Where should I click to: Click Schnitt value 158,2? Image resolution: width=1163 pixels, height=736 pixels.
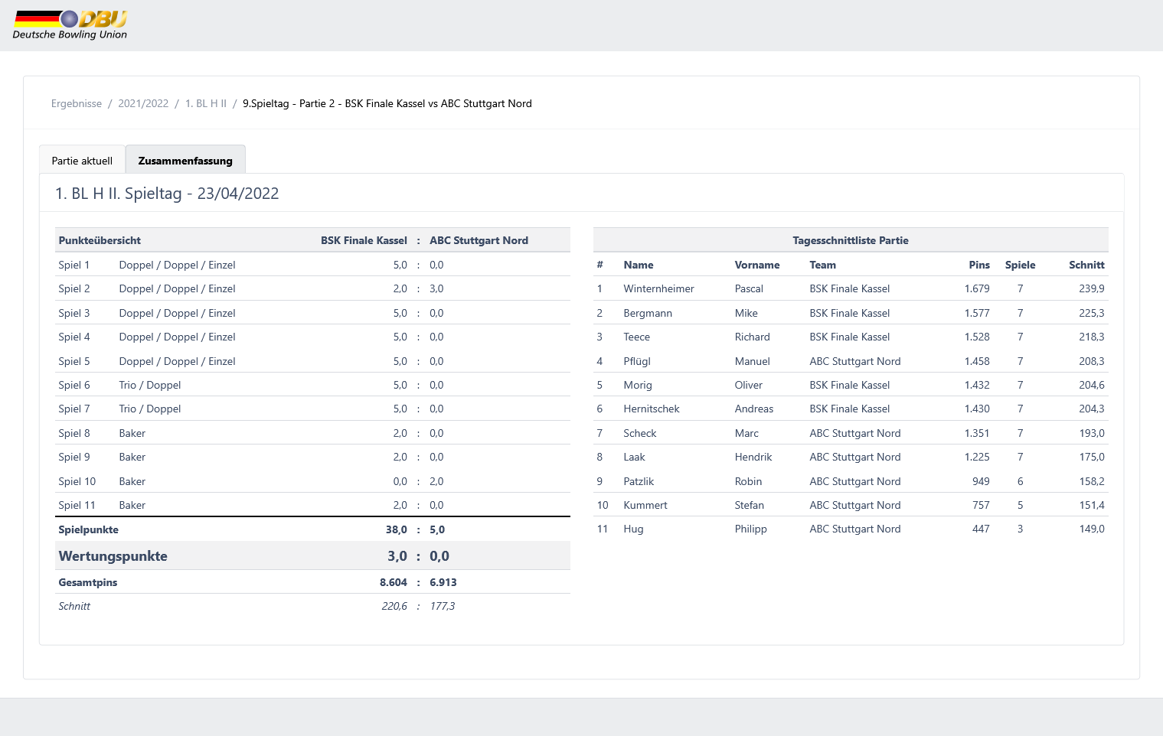[1092, 481]
